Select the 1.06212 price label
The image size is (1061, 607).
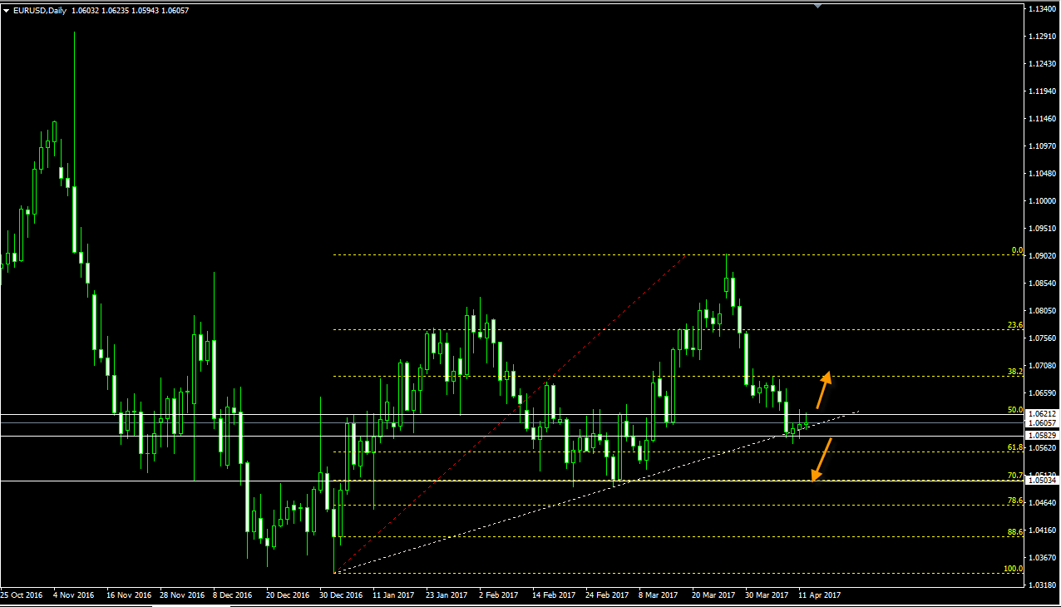(x=1042, y=414)
